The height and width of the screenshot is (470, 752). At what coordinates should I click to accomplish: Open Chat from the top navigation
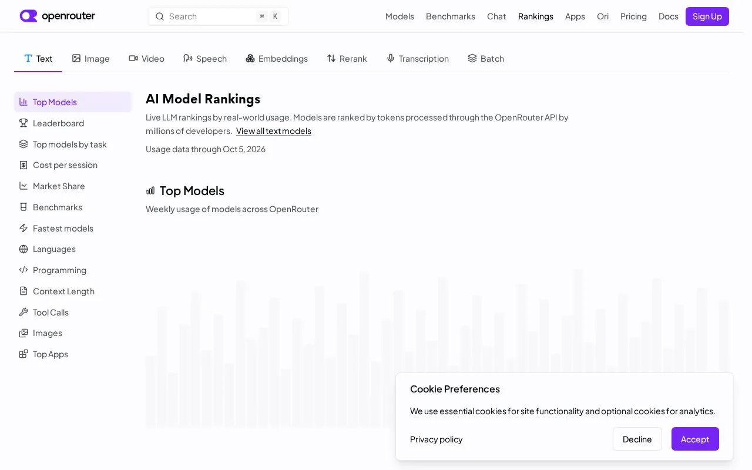point(496,16)
